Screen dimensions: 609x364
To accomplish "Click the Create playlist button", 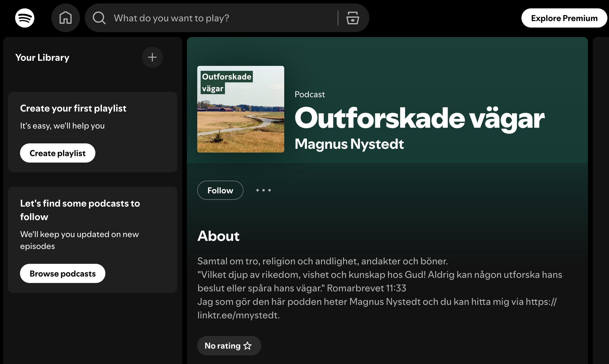I will 58,153.
